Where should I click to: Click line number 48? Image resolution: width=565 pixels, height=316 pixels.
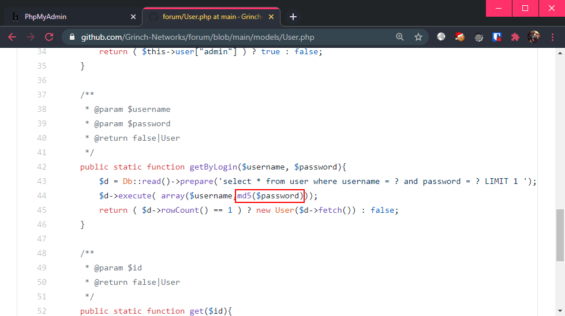coord(42,253)
